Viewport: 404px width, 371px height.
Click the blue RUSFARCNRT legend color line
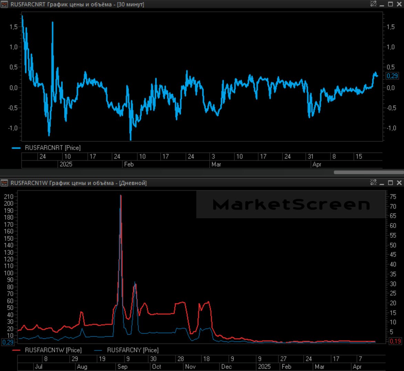[x=16, y=148]
